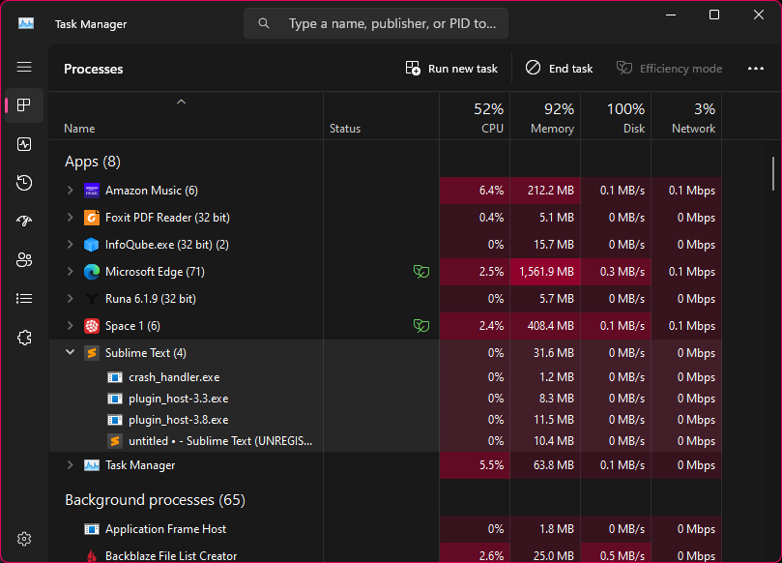The height and width of the screenshot is (563, 782).
Task: Click the Sublime Text group icon
Action: tap(92, 353)
